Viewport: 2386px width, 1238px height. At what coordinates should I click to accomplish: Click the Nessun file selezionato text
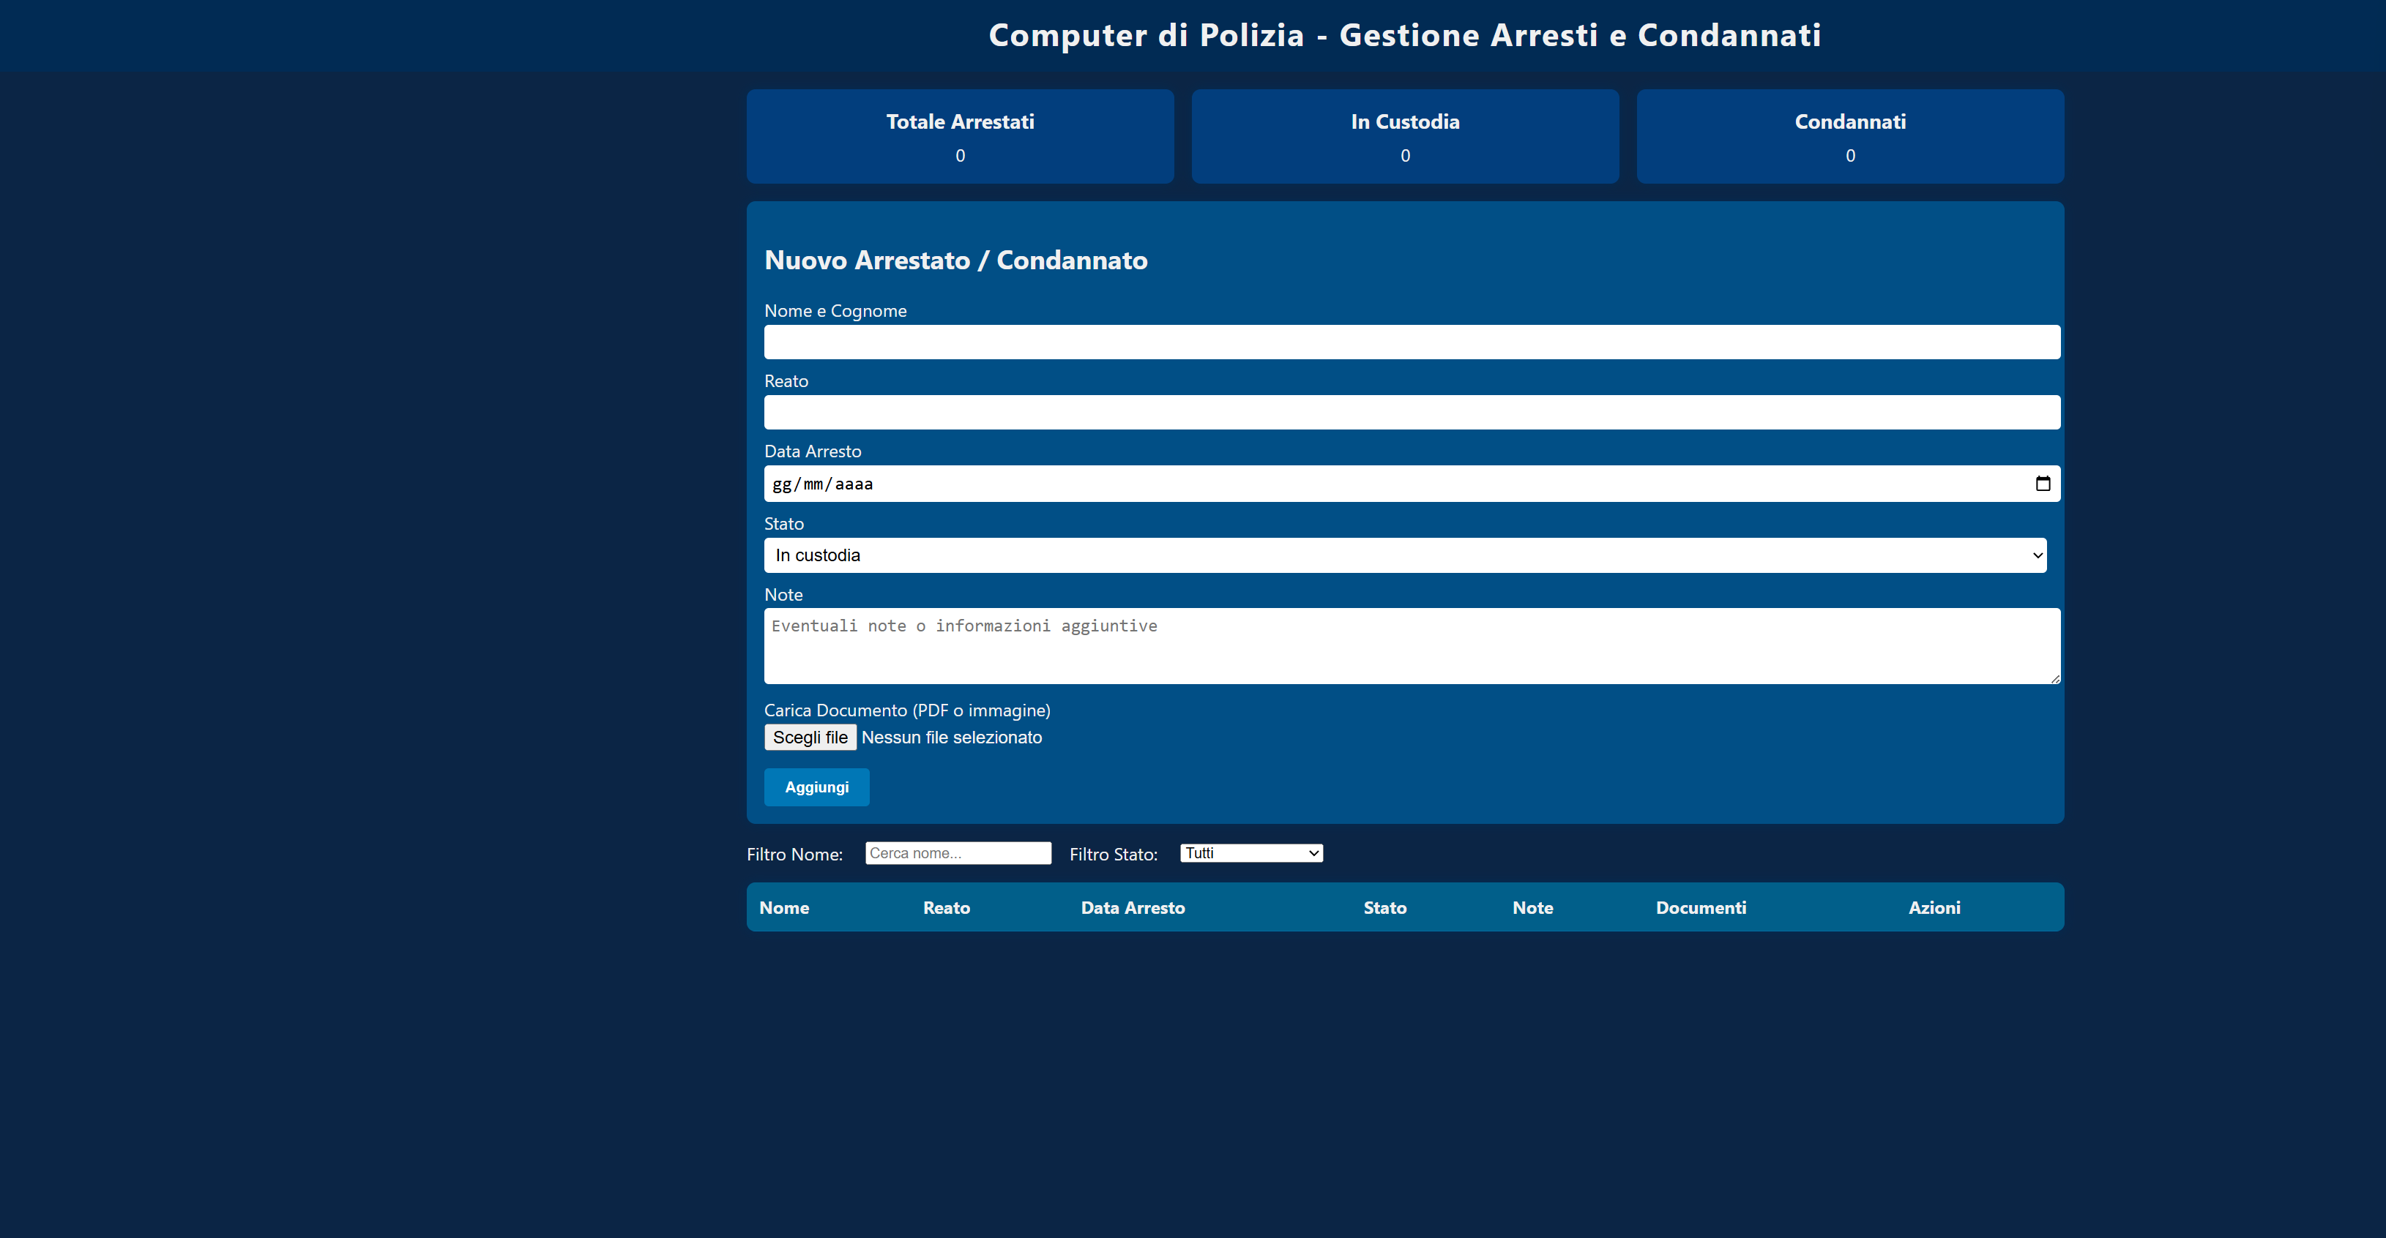coord(951,737)
